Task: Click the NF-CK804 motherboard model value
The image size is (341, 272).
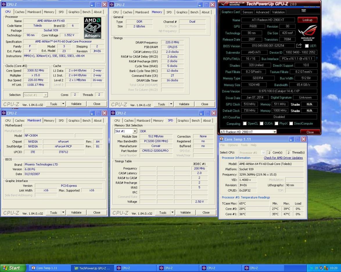Action: point(49,136)
